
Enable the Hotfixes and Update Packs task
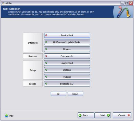click(x=67, y=42)
